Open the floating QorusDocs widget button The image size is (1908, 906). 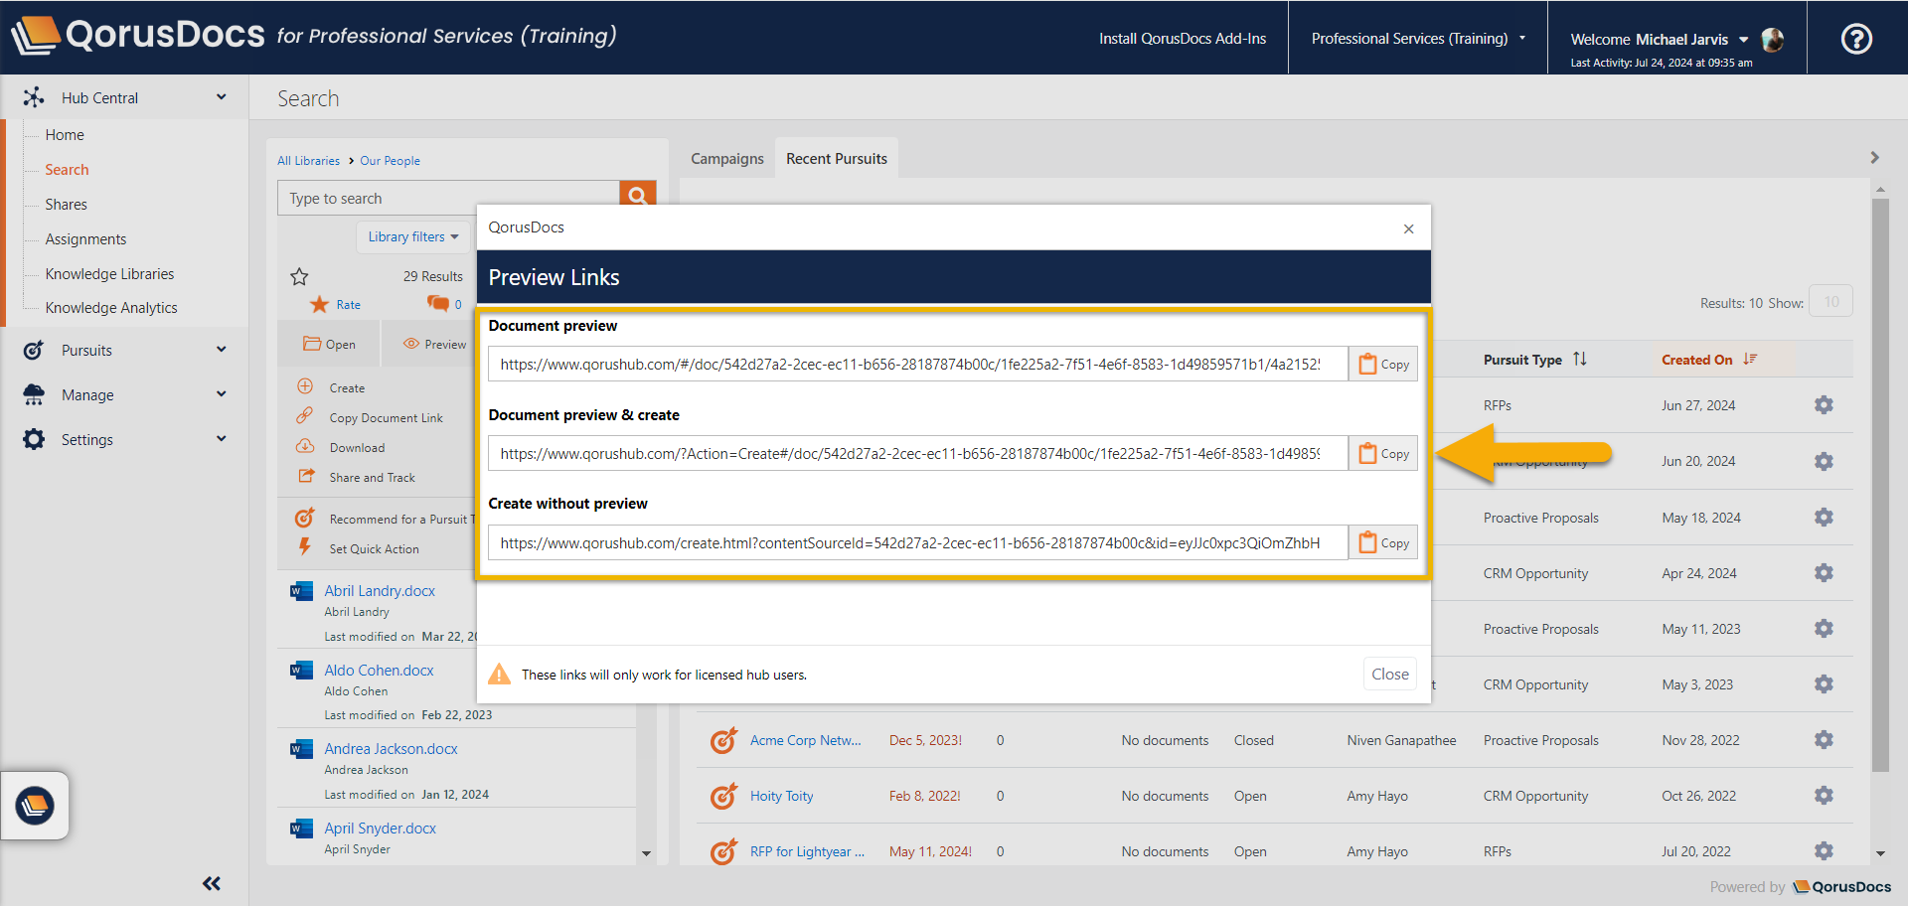coord(35,806)
